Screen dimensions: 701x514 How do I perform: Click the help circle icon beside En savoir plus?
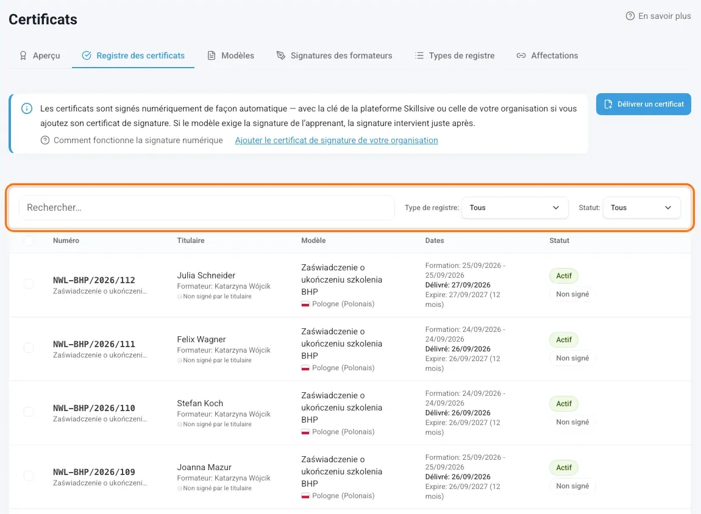coord(630,16)
